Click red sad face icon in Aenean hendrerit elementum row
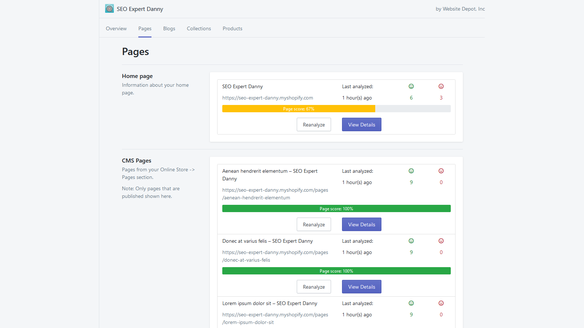This screenshot has height=328, width=584. point(441,171)
